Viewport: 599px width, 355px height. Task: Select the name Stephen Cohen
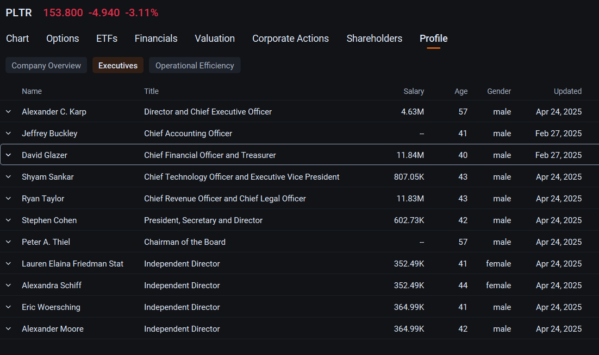[49, 220]
